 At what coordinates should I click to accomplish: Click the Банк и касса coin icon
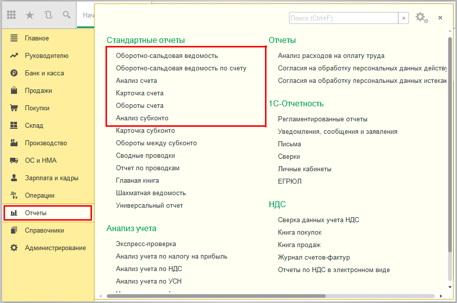[x=14, y=73]
